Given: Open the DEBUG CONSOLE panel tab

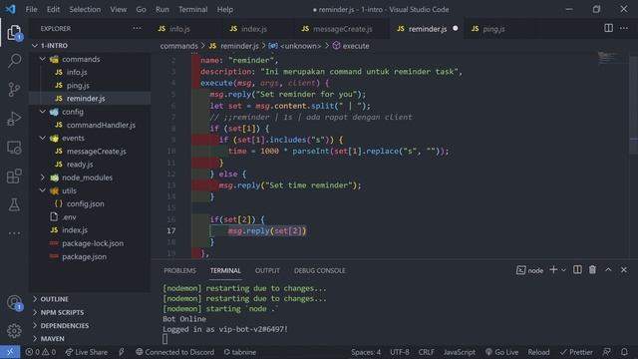Looking at the screenshot, I should pos(319,270).
